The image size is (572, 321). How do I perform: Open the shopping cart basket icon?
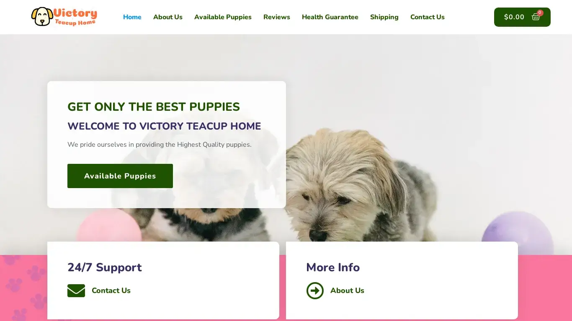(x=536, y=17)
